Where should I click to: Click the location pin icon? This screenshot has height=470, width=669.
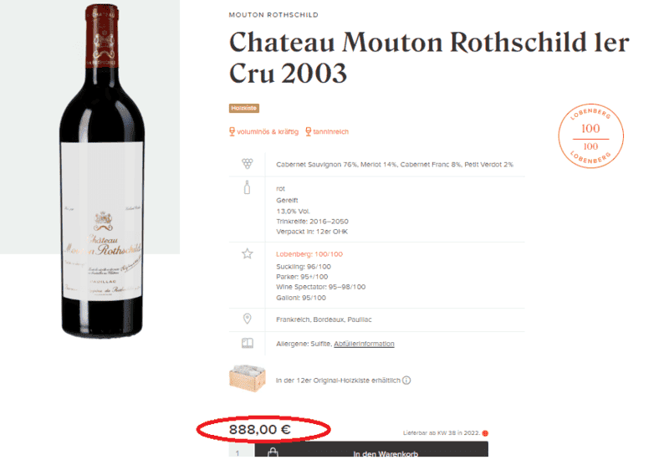click(x=247, y=319)
